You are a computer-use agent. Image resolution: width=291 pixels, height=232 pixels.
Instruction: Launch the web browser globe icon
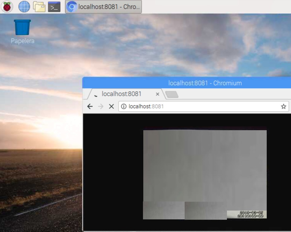tap(24, 7)
